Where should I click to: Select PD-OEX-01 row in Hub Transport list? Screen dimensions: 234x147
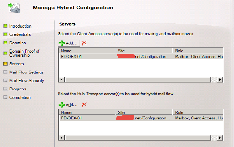[72, 118]
